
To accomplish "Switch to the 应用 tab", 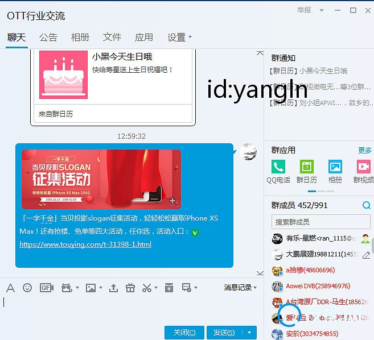I will (144, 38).
